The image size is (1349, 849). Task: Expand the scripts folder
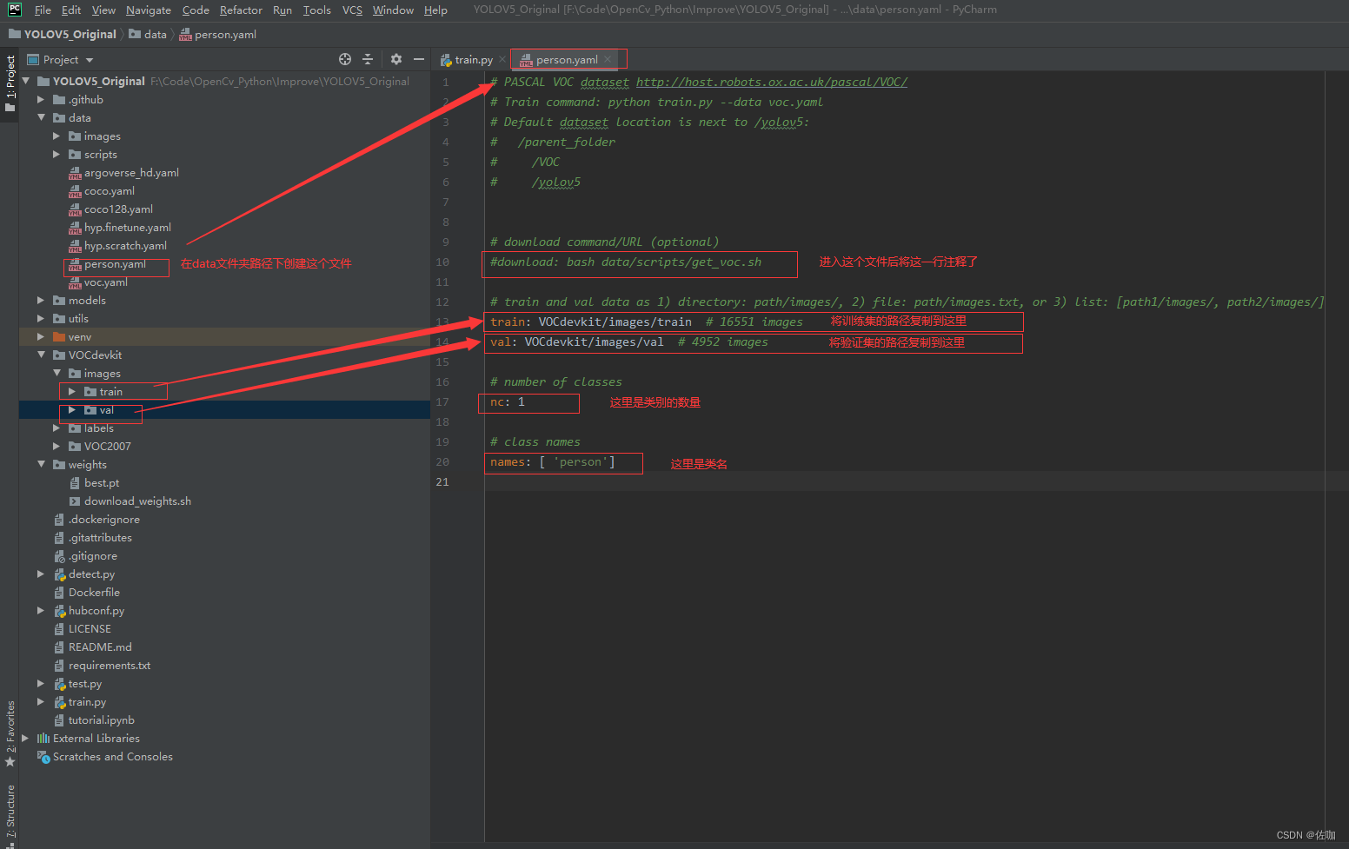(x=56, y=154)
